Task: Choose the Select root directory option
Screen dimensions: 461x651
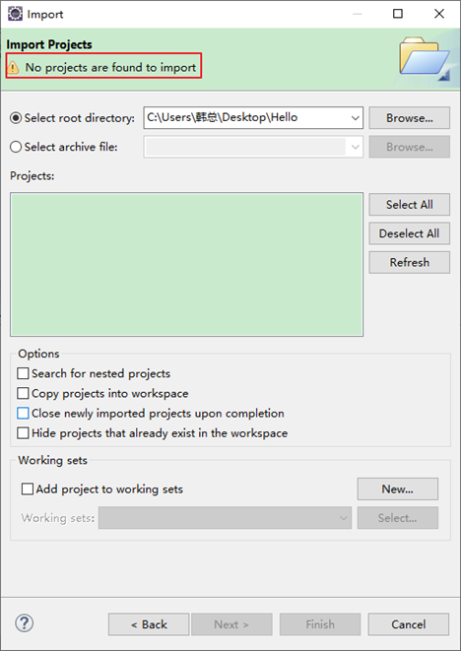Action: pyautogui.click(x=16, y=118)
